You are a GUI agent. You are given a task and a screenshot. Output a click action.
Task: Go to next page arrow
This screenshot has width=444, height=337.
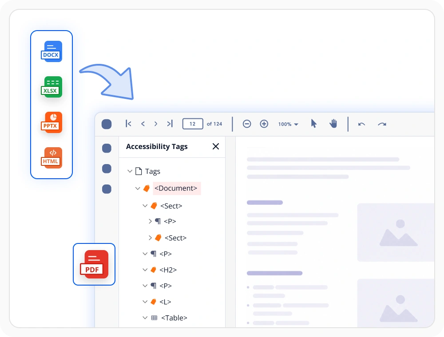coord(156,124)
